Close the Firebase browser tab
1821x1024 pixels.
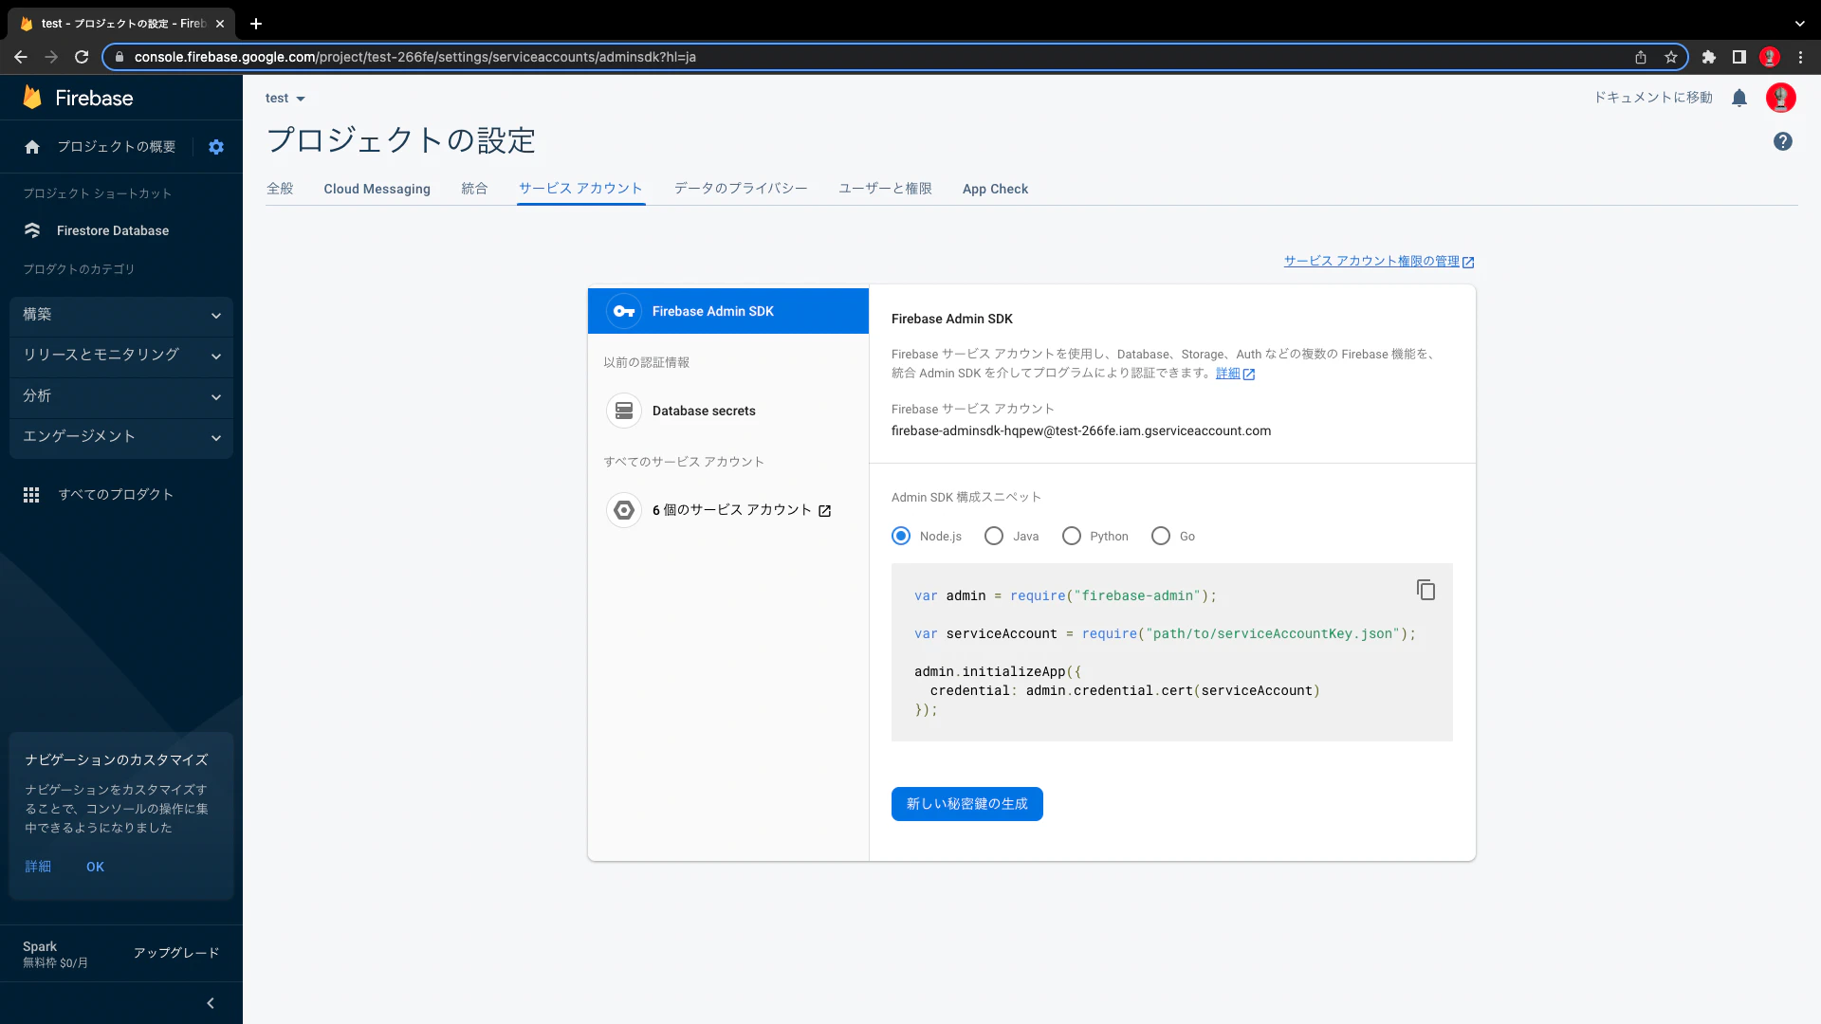tap(220, 24)
